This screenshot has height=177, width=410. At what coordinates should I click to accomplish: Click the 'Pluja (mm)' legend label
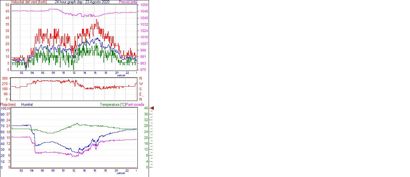click(8, 104)
